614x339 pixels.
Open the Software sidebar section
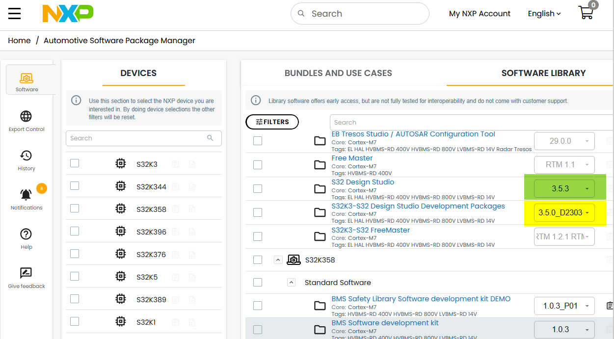pyautogui.click(x=27, y=80)
